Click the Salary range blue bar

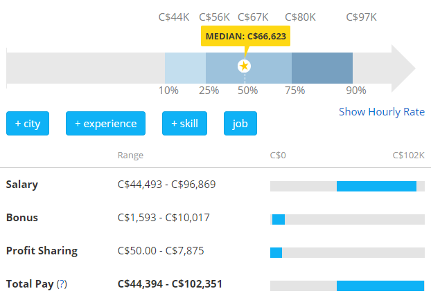376,186
